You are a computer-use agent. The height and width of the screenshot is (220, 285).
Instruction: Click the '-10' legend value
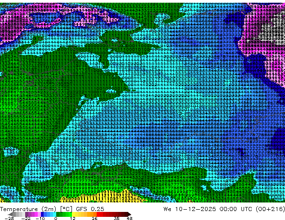(40, 218)
